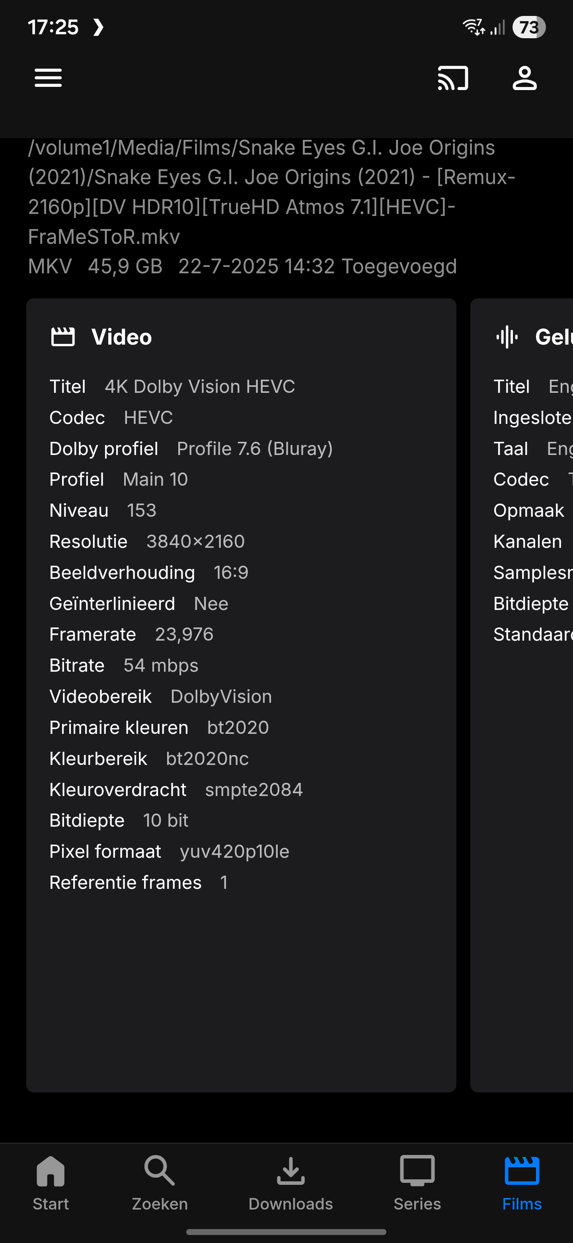This screenshot has height=1243, width=573.
Task: Tap the Zoeken magnifier icon
Action: 160,1170
